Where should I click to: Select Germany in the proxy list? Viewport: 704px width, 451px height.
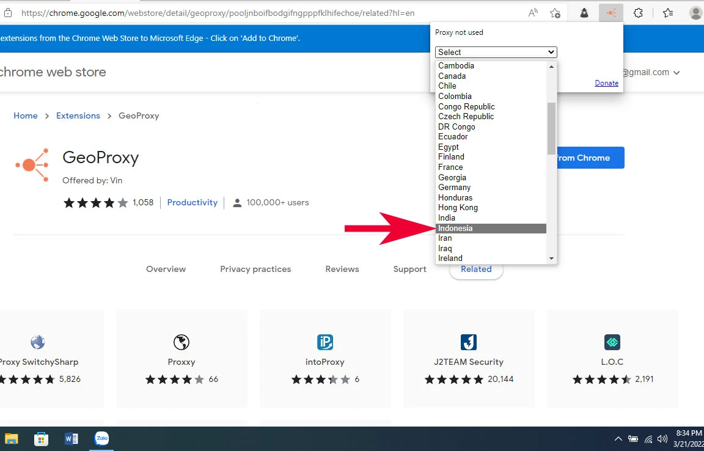pyautogui.click(x=454, y=188)
